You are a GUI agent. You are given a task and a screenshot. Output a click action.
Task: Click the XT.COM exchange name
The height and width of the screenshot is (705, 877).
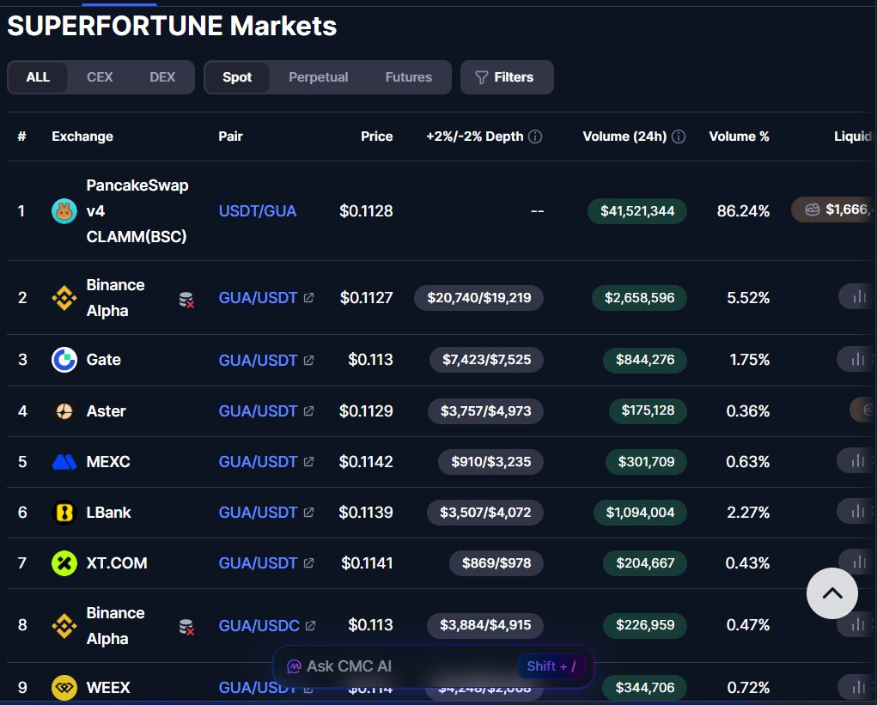[x=116, y=563]
